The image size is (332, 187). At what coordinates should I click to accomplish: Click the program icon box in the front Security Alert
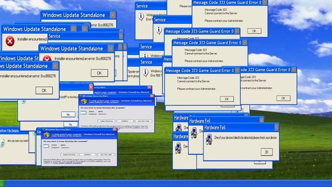click(x=46, y=146)
